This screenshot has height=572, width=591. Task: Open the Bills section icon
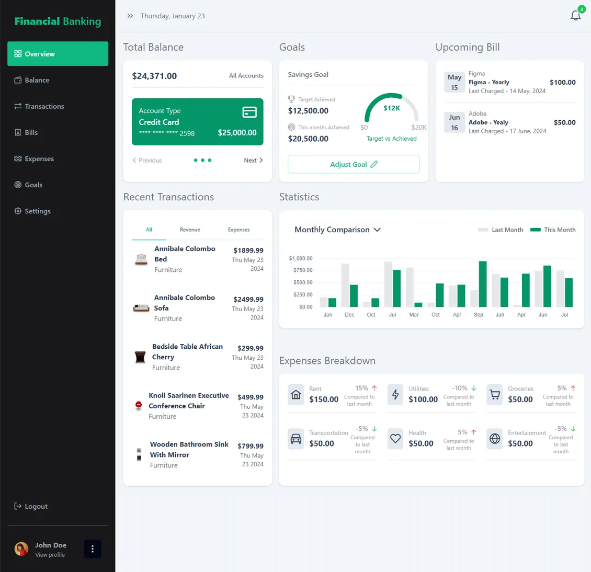click(17, 132)
